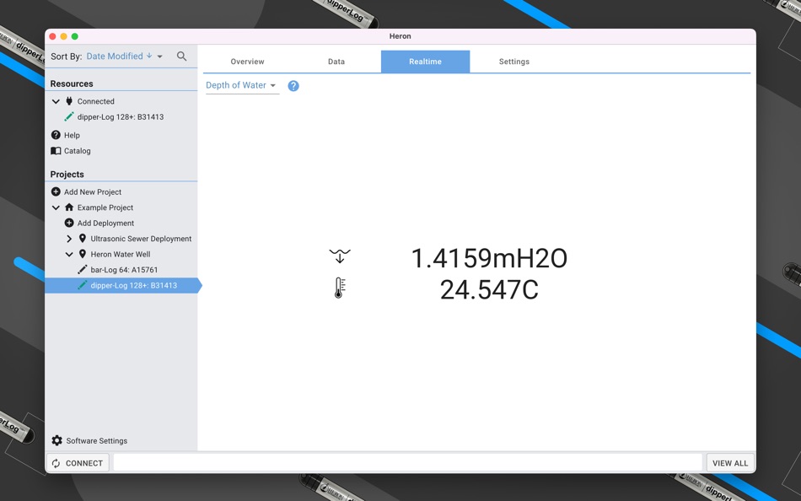Open the sidebar search magnifier icon
This screenshot has height=501, width=801.
point(181,57)
